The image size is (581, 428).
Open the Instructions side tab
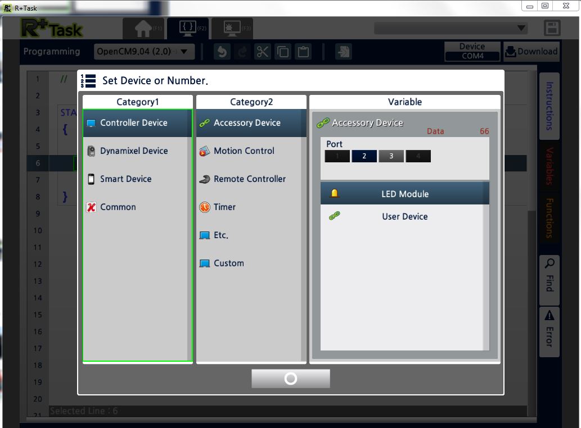coord(550,106)
